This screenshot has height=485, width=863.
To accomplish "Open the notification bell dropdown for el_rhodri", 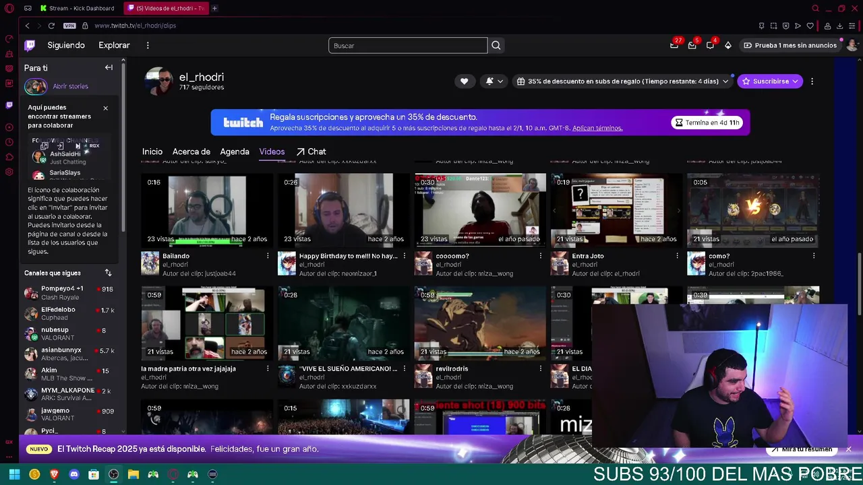I will 494,81.
